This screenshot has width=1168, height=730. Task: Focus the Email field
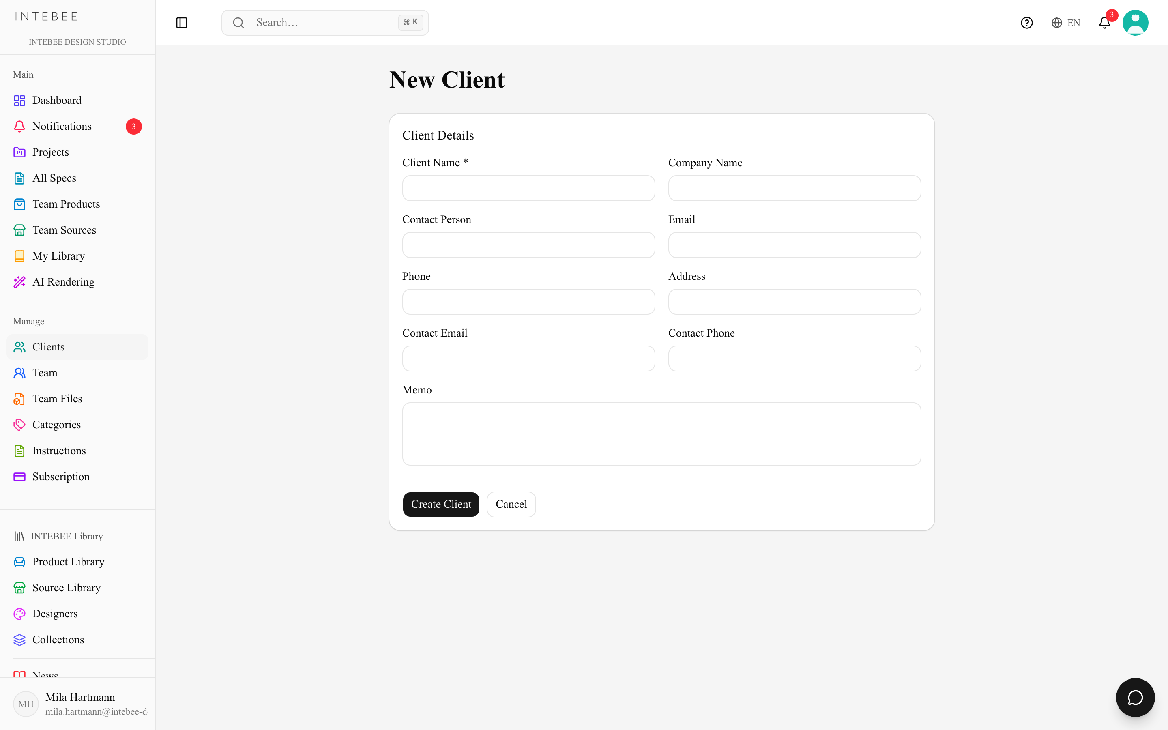coord(794,245)
